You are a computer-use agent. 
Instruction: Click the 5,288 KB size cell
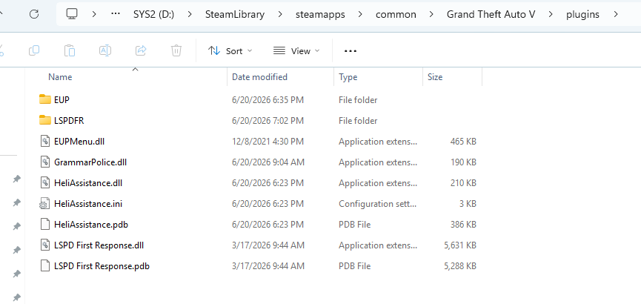coord(460,266)
